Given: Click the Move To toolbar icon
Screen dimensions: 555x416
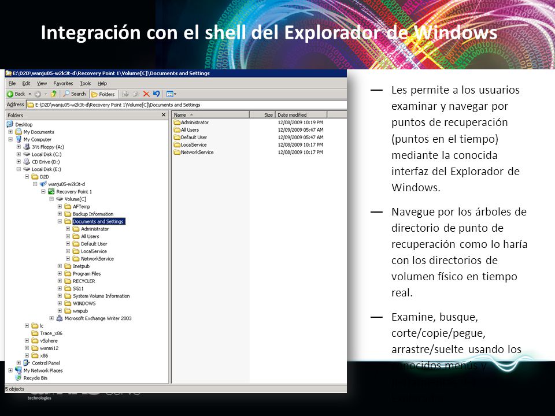Looking at the screenshot, I should pyautogui.click(x=125, y=94).
